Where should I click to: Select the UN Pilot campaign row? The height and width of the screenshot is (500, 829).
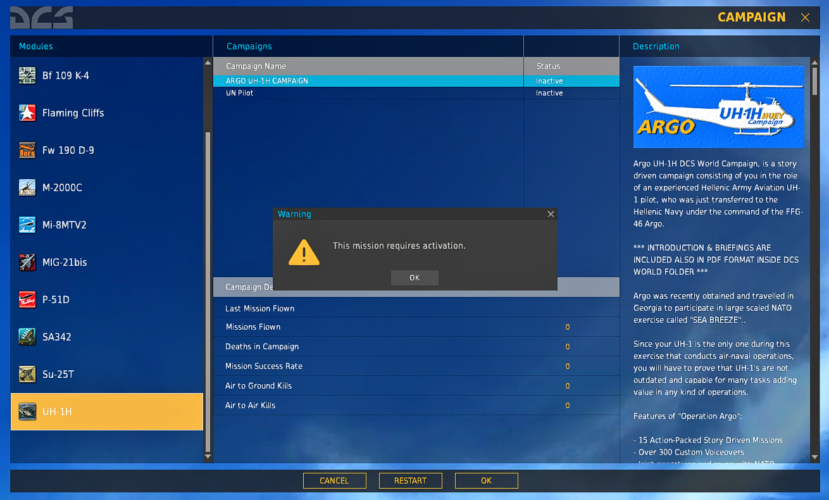(x=416, y=93)
